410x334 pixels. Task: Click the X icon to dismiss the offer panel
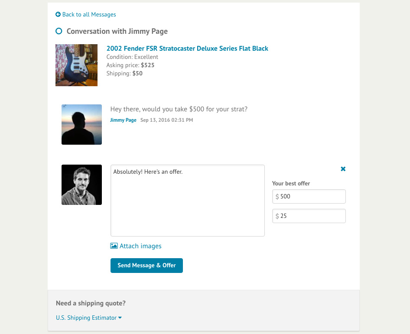pos(343,169)
